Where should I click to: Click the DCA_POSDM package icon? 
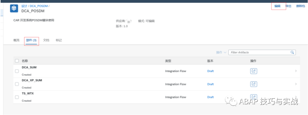click(x=14, y=8)
